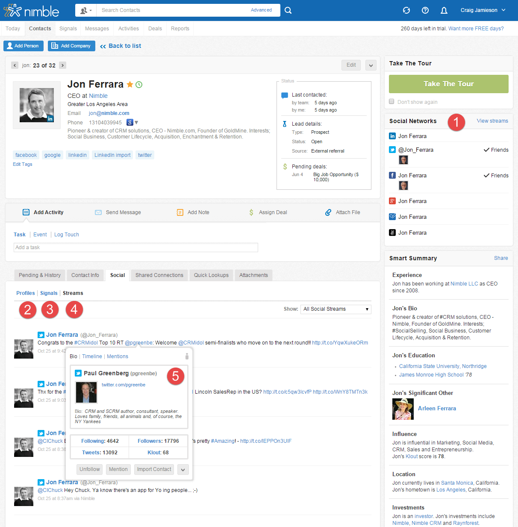The width and height of the screenshot is (518, 527).
Task: Click the Attach File paperclip icon
Action: point(328,212)
